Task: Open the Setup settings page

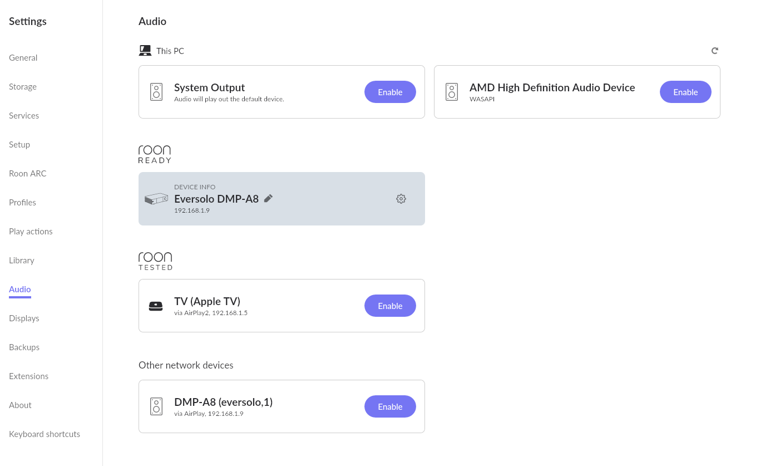Action: click(19, 145)
